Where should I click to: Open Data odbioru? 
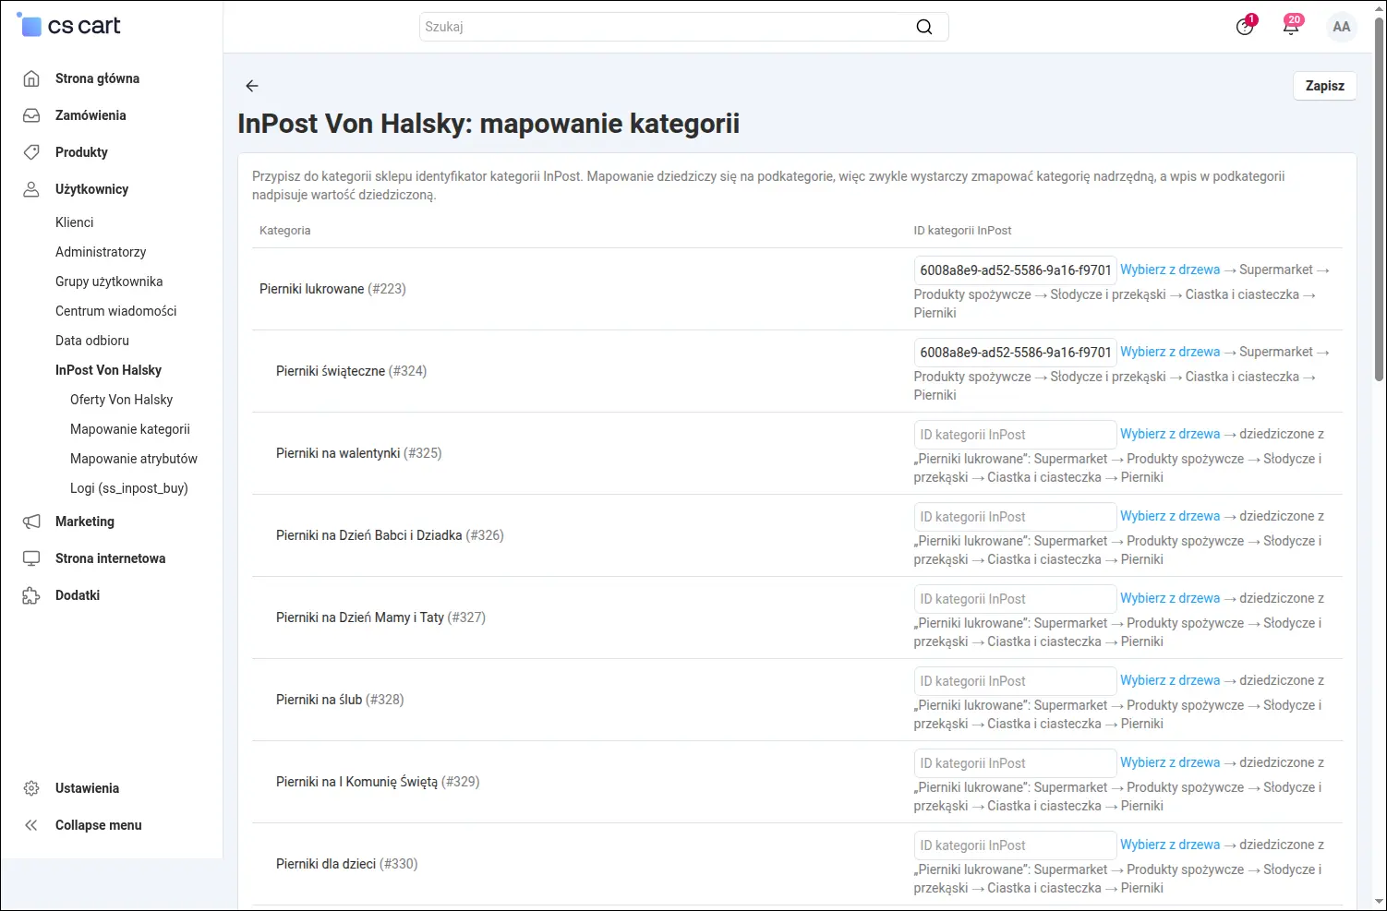[92, 341]
